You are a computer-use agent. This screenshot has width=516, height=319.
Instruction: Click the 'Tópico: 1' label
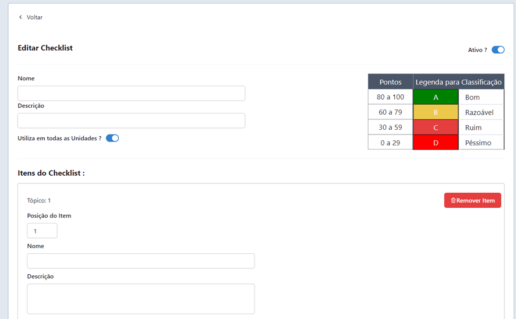coord(39,200)
